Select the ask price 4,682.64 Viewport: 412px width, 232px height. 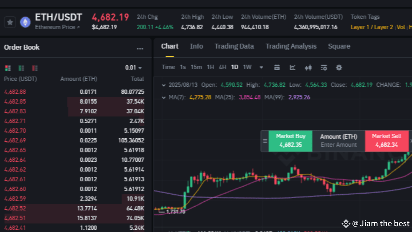[x=15, y=159]
